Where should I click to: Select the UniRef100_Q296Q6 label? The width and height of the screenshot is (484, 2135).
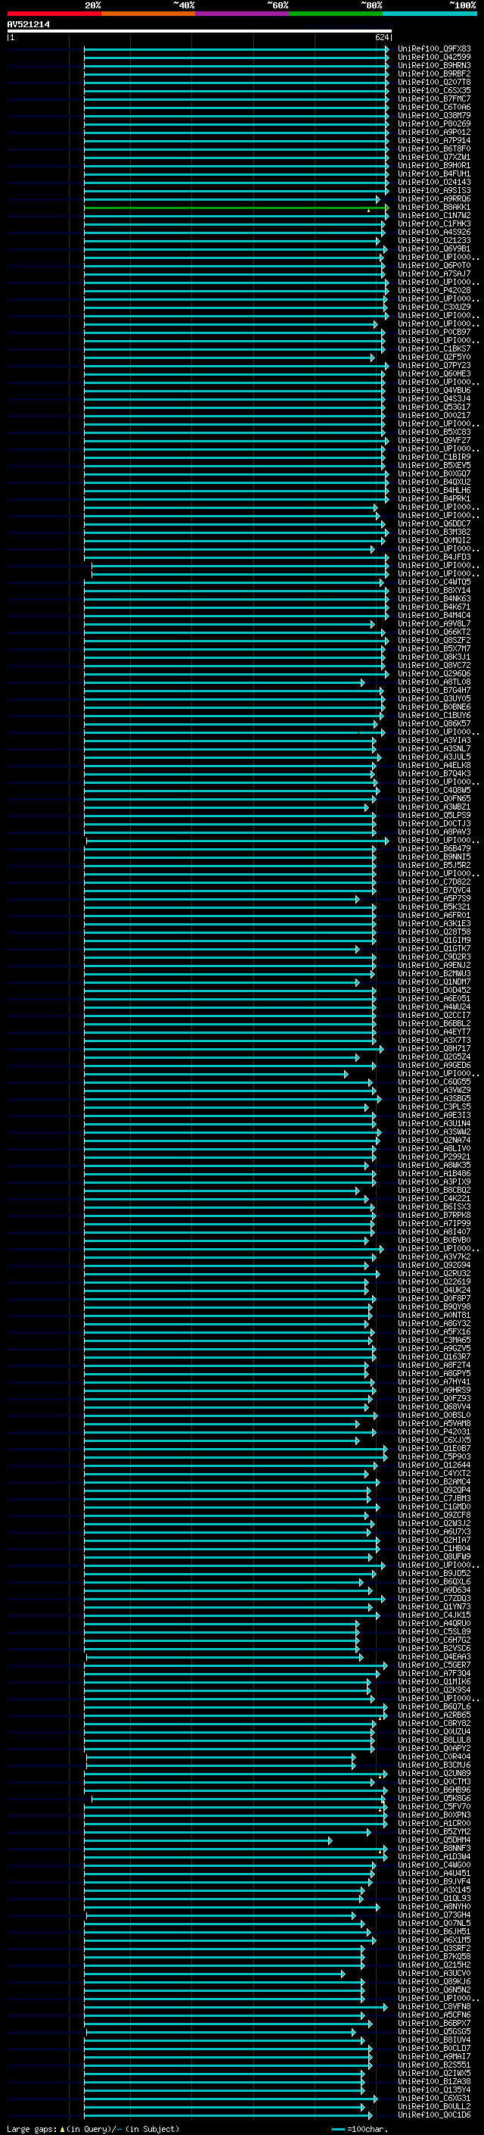(433, 674)
